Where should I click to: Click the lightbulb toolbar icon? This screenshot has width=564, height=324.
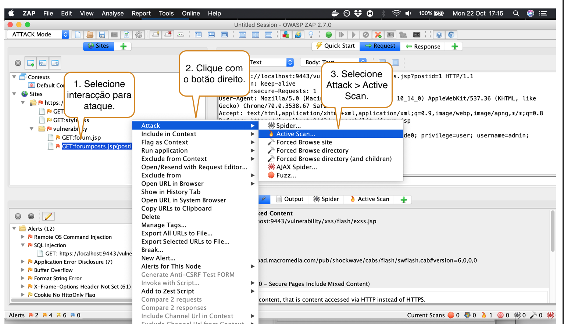click(x=311, y=35)
